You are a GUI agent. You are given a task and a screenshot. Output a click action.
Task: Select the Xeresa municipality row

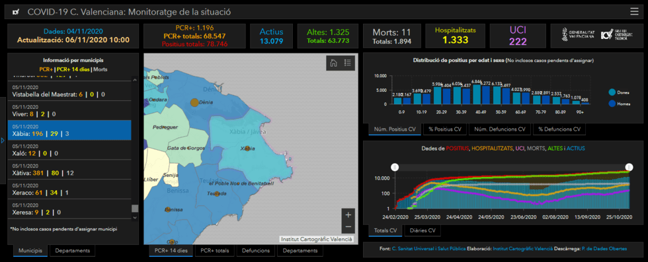pyautogui.click(x=69, y=209)
